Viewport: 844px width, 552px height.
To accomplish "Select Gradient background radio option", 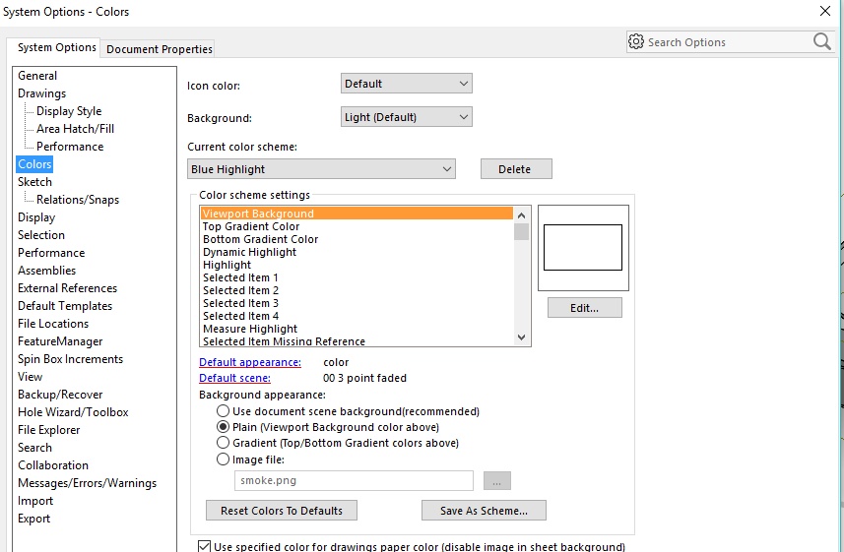I will coord(224,443).
